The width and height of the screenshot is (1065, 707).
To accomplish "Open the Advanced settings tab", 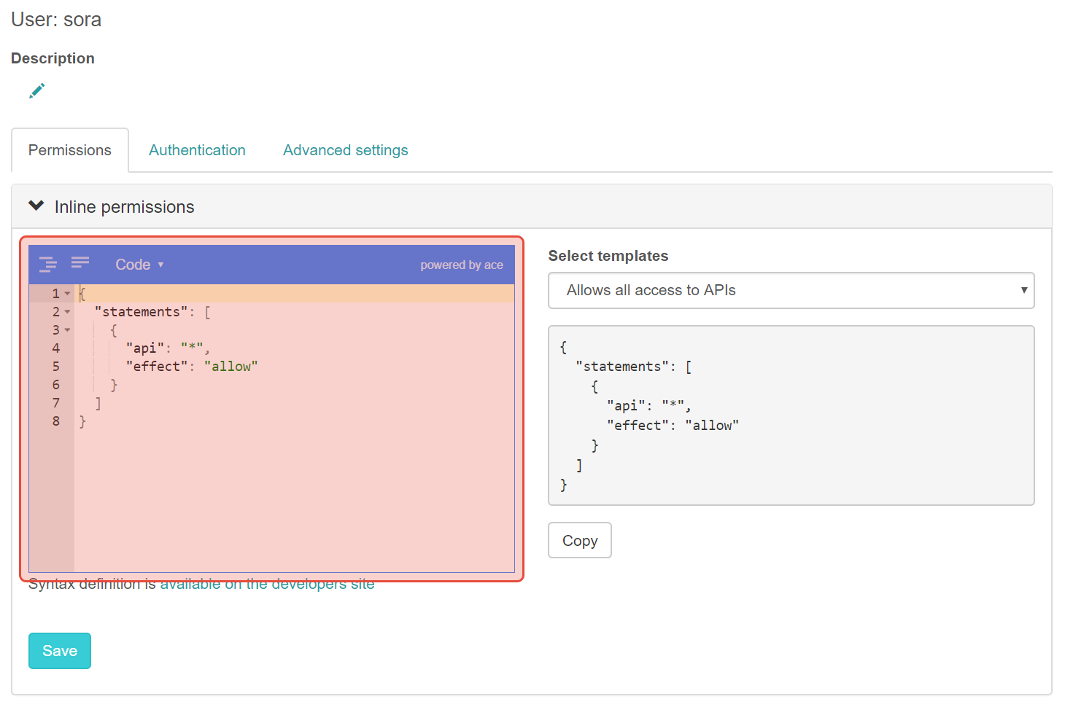I will tap(345, 150).
